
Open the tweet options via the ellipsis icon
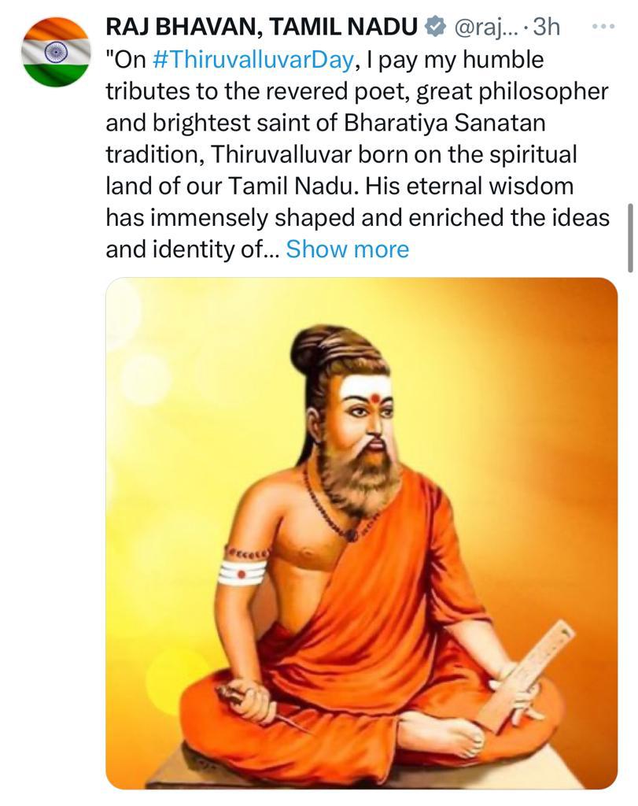603,26
